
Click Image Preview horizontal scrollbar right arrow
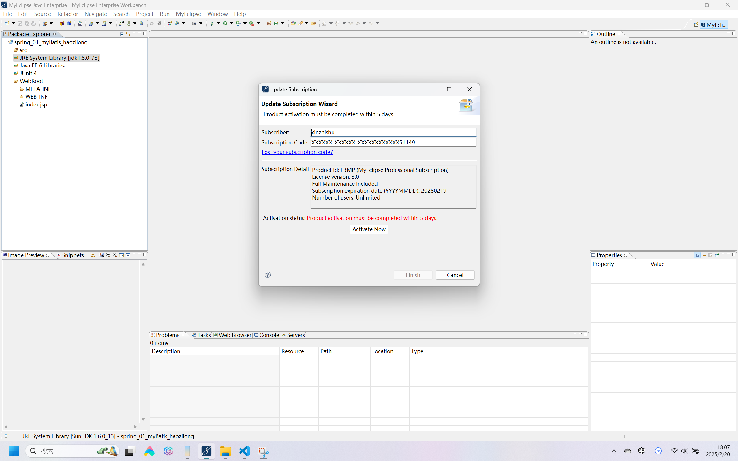(x=136, y=426)
